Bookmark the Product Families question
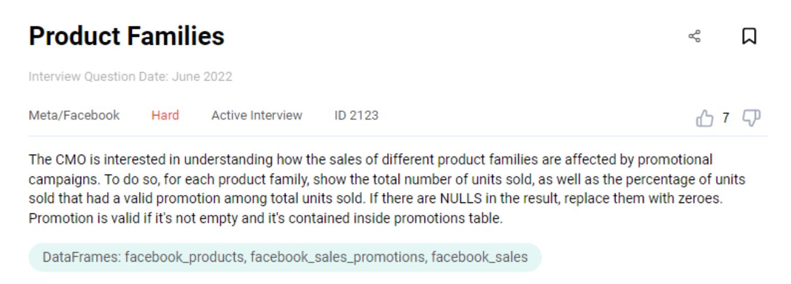The image size is (791, 284). tap(749, 36)
